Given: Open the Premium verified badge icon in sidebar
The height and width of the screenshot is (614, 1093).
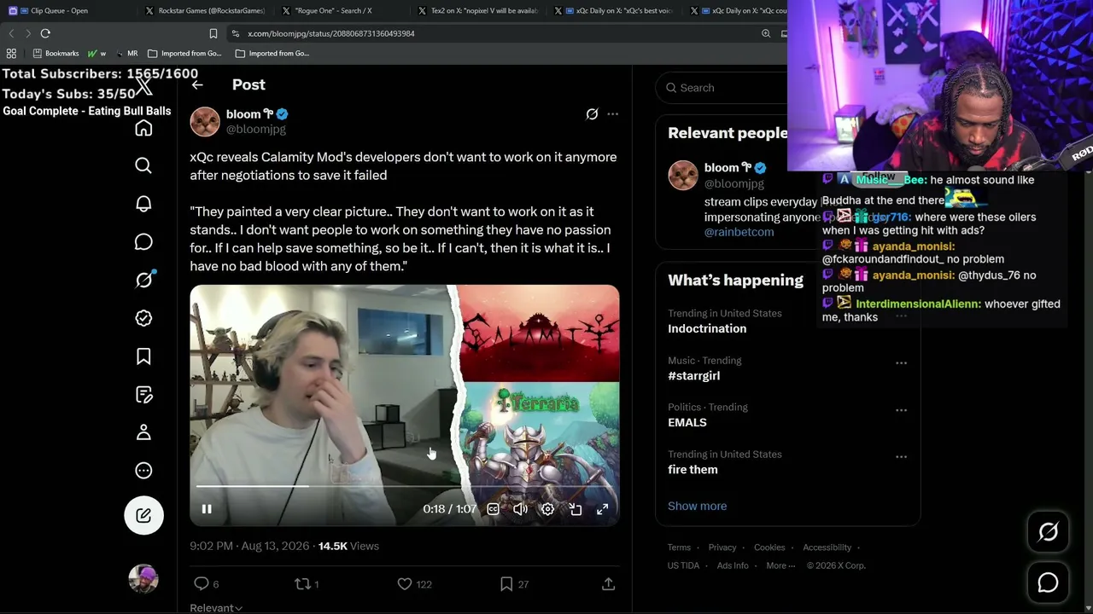Looking at the screenshot, I should pyautogui.click(x=143, y=318).
